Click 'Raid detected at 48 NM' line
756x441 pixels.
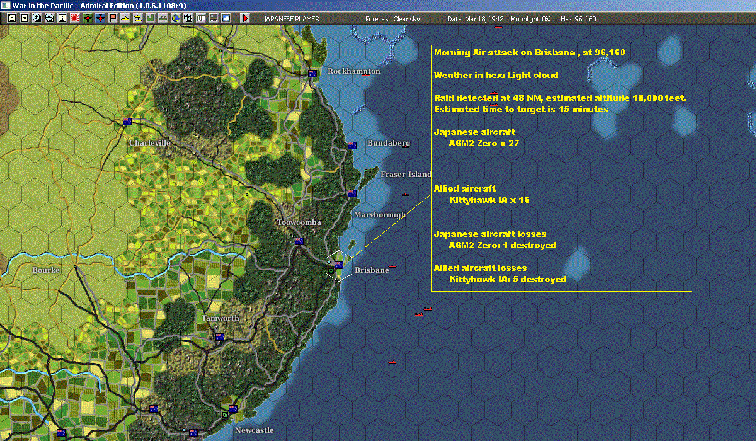pos(559,98)
